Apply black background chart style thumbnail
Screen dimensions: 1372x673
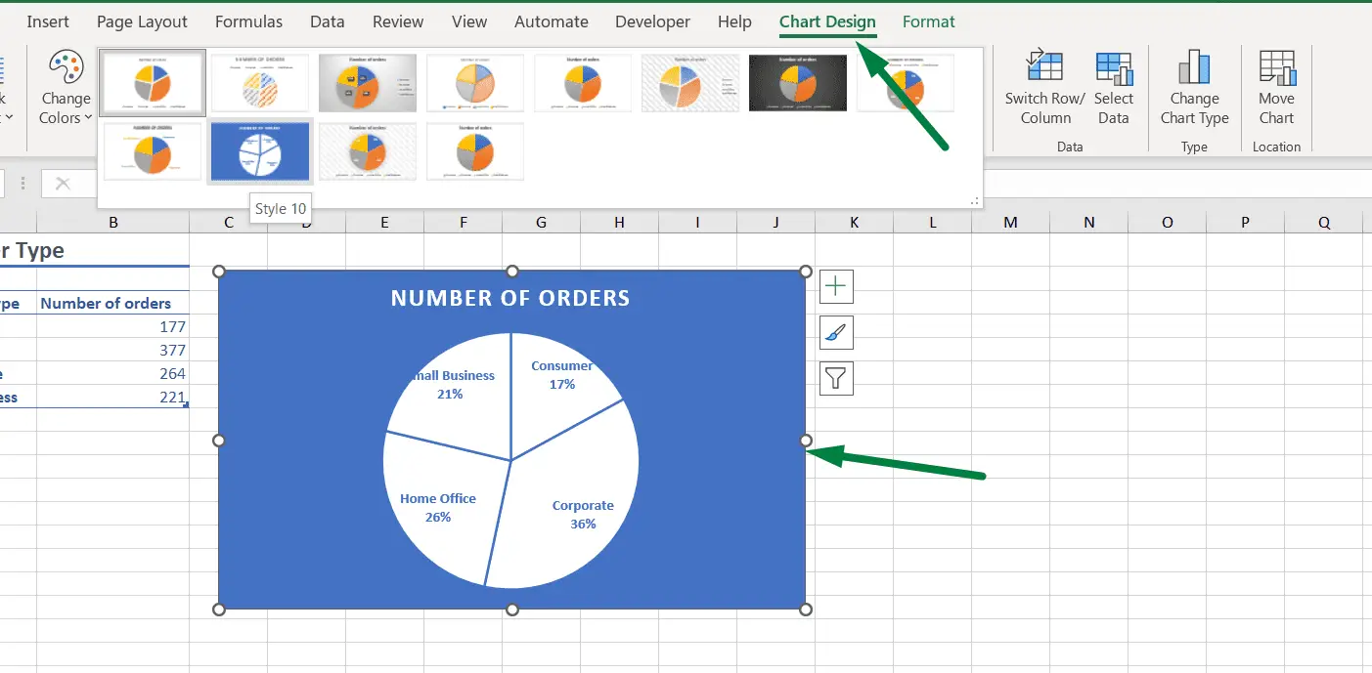pos(798,83)
